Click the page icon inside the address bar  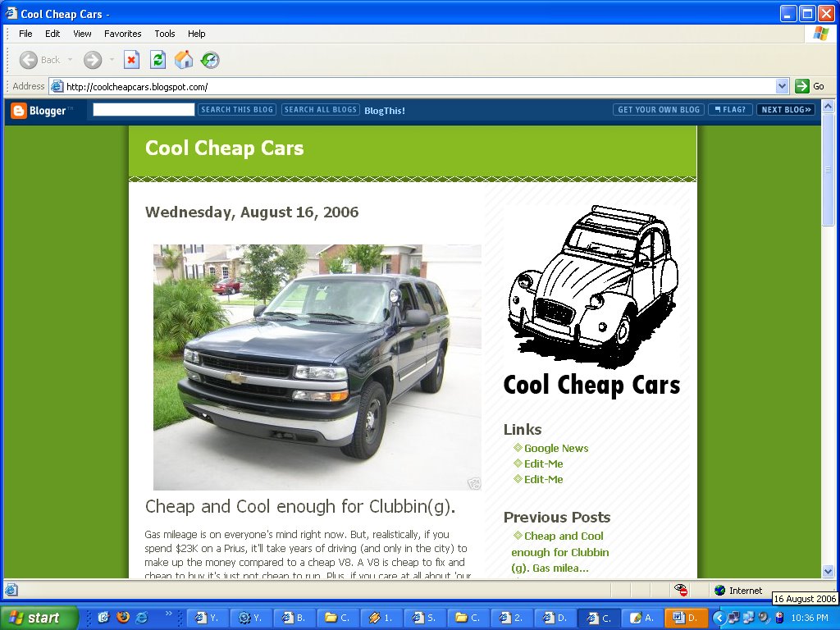(x=57, y=86)
